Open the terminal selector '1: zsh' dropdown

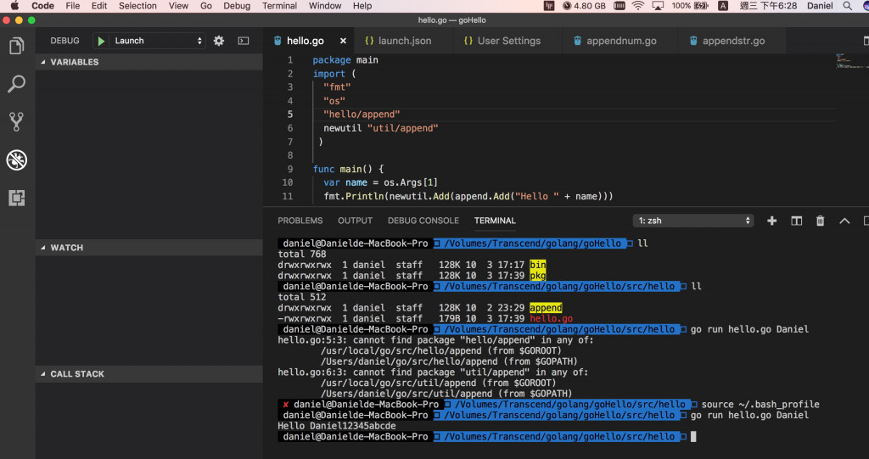[x=692, y=221]
